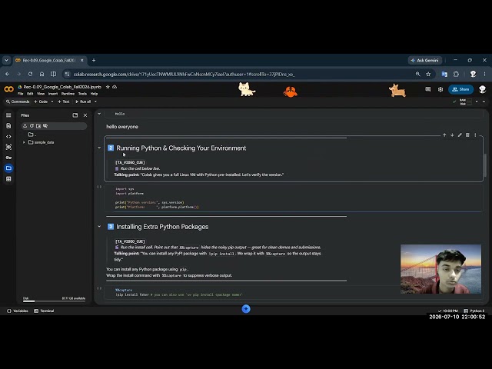
Task: Open the Insert menu
Action: tap(53, 94)
